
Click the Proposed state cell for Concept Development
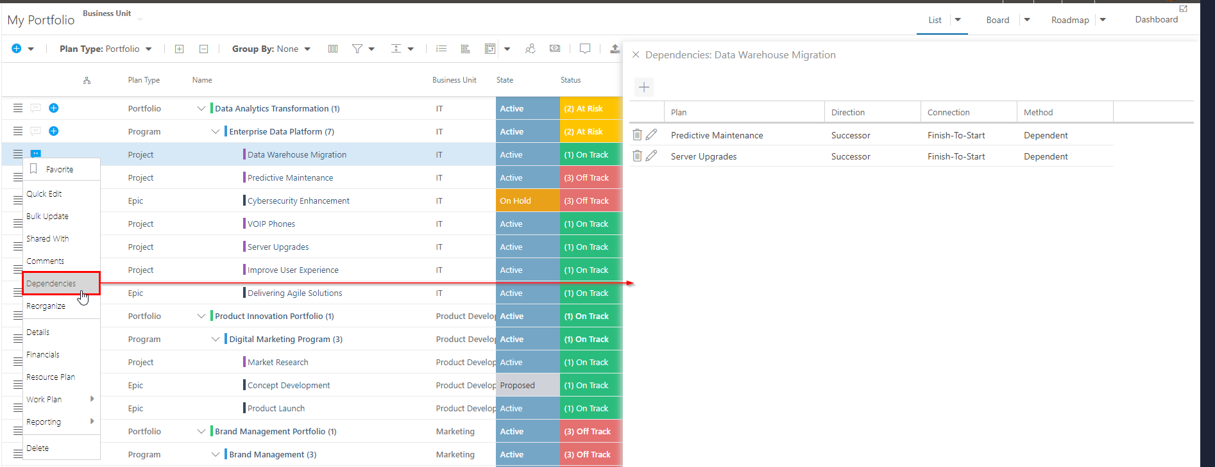tap(528, 385)
